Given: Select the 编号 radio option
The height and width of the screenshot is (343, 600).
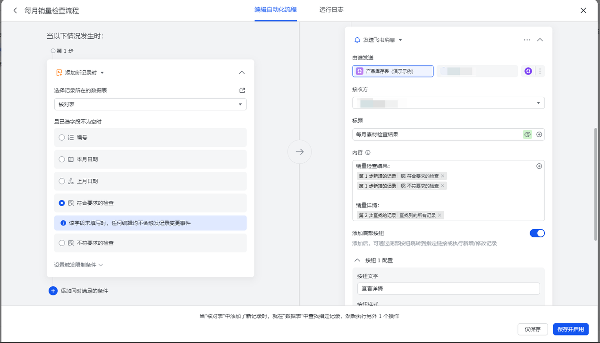Looking at the screenshot, I should tap(62, 137).
